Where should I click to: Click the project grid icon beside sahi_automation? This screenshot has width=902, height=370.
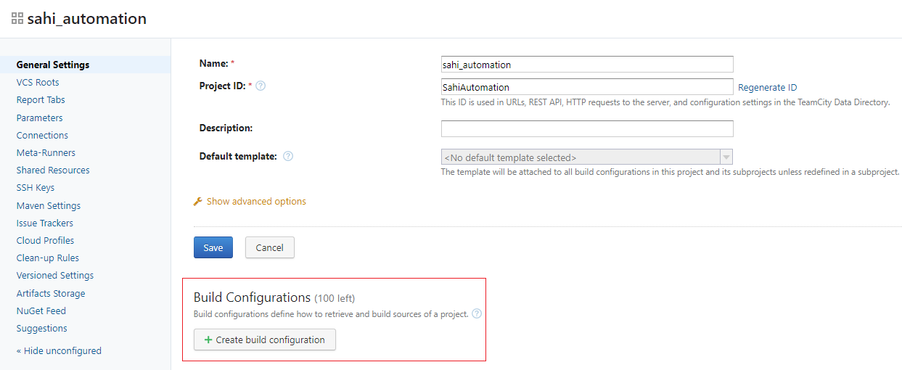pyautogui.click(x=17, y=19)
